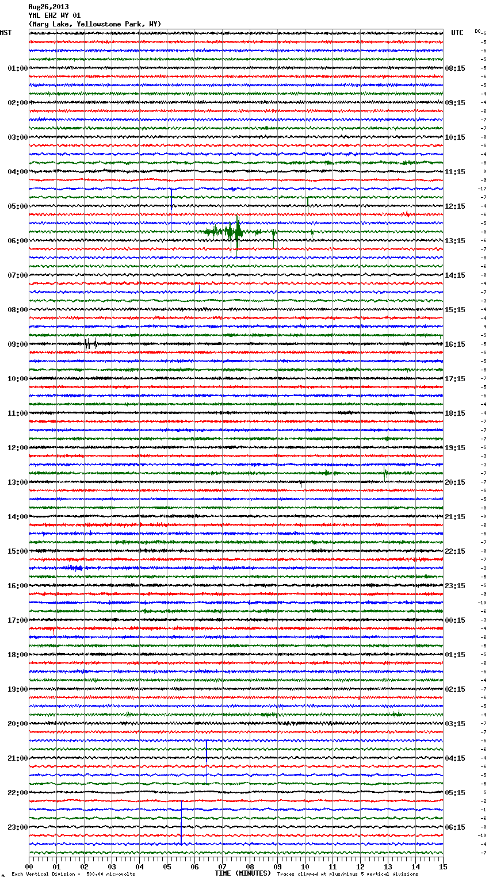Click the -17 DC offset value
Viewport: 489px width, 882px height.
click(482, 189)
